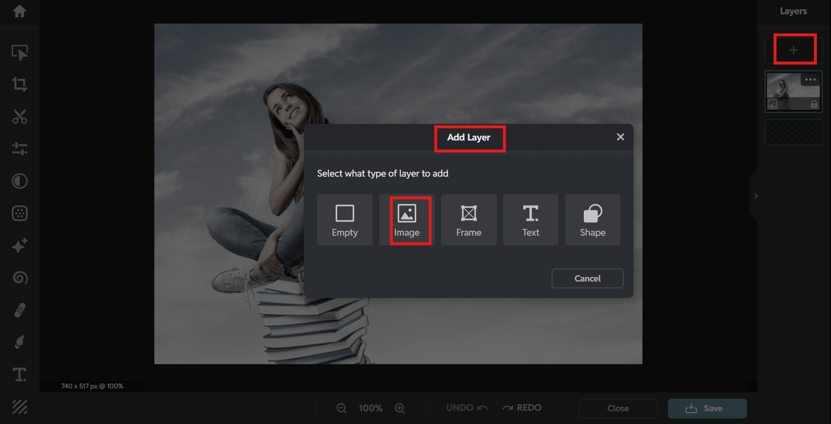Image resolution: width=831 pixels, height=424 pixels.
Task: Open the Filter half-circle tool
Action: [20, 181]
